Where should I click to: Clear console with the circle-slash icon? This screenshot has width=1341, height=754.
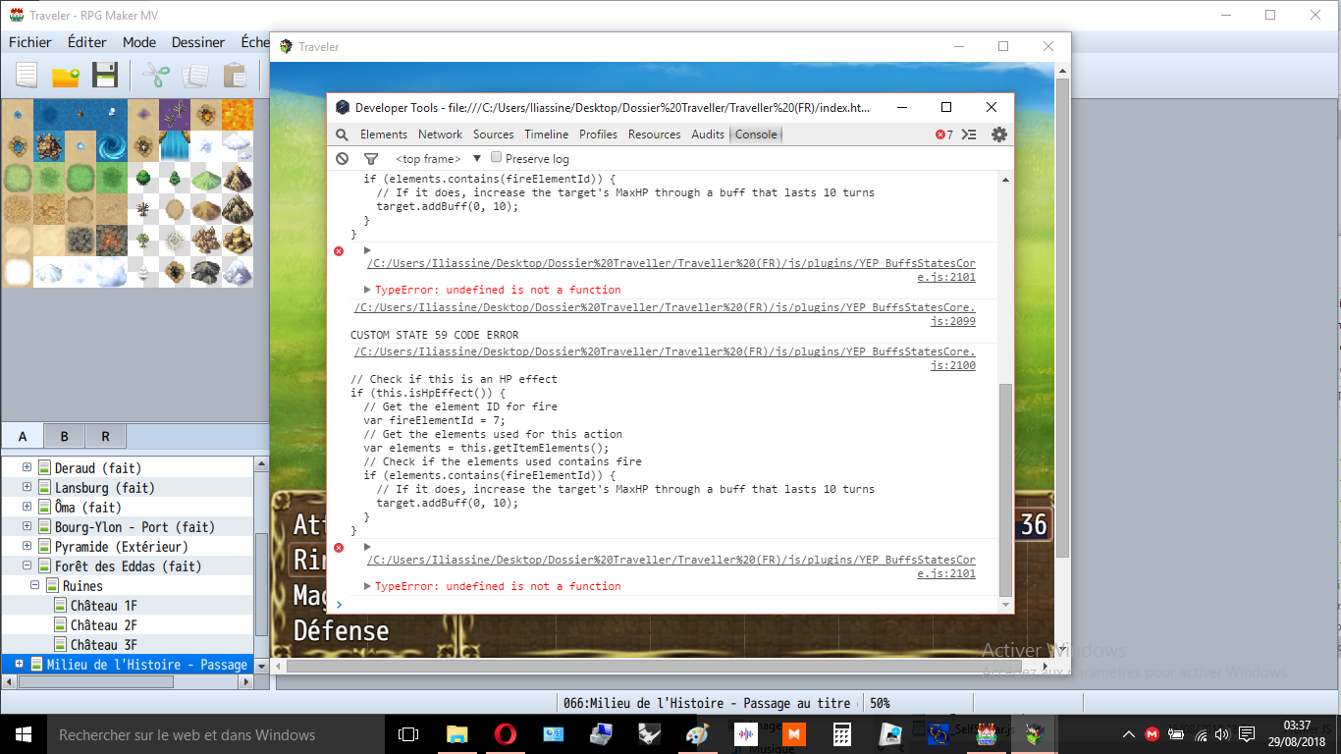pyautogui.click(x=342, y=158)
